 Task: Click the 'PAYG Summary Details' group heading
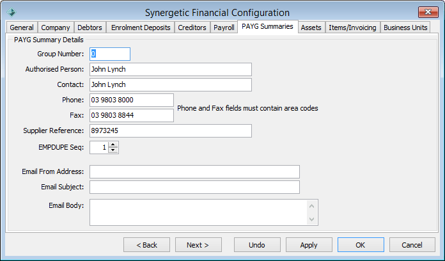tap(49, 40)
